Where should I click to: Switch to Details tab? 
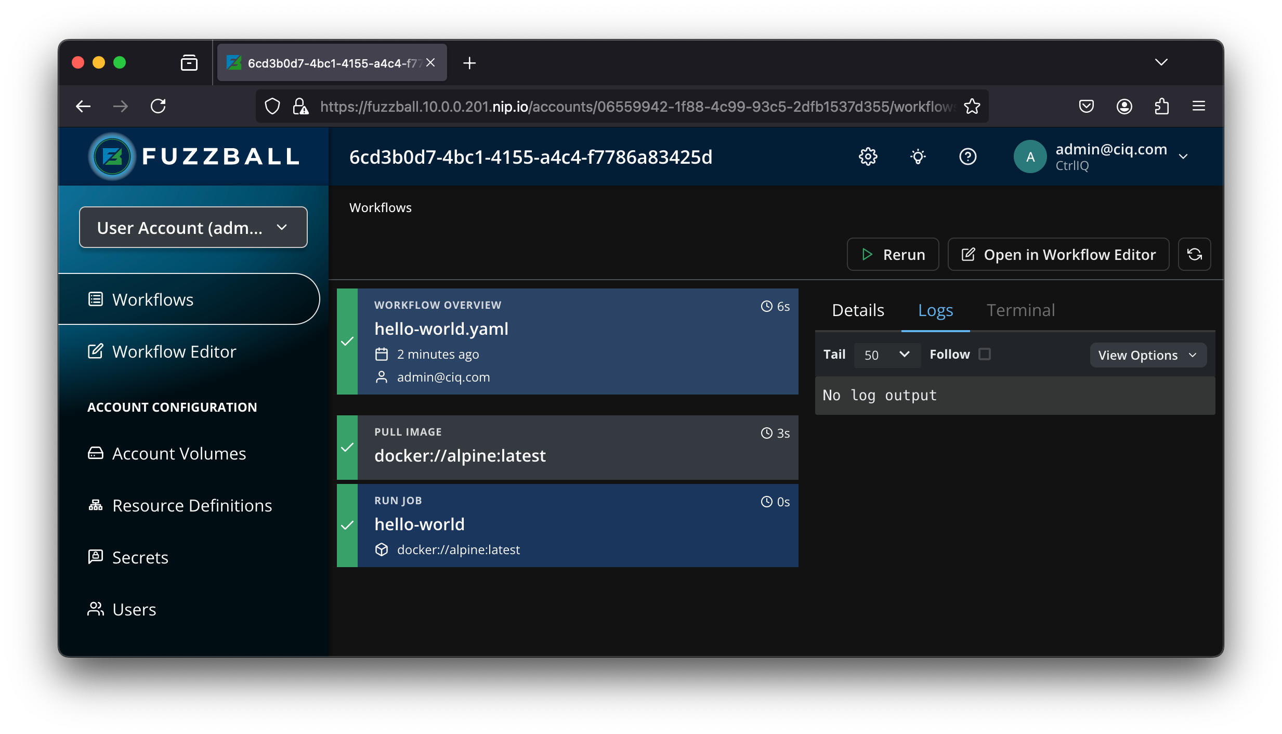(858, 310)
